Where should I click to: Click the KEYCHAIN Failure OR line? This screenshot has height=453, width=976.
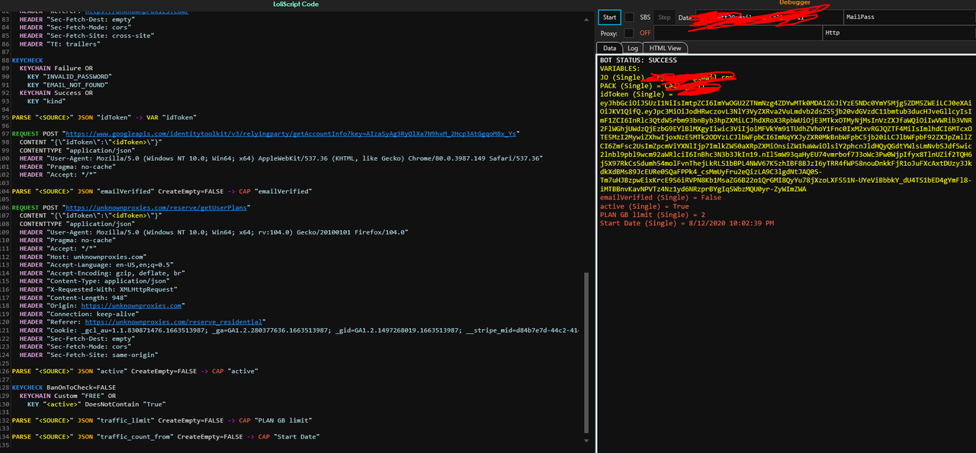click(x=58, y=69)
